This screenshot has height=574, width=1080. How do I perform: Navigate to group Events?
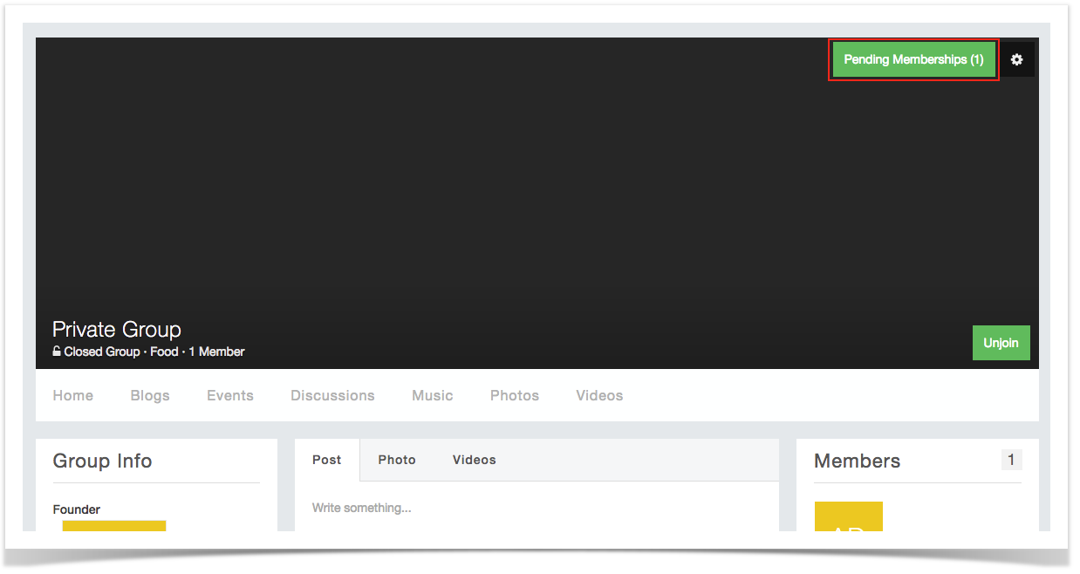coord(230,395)
